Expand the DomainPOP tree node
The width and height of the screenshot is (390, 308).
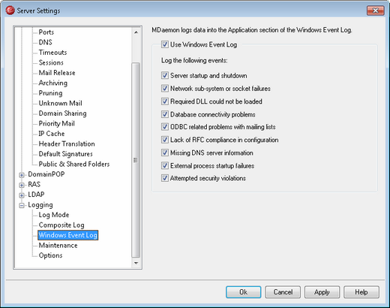(22, 175)
